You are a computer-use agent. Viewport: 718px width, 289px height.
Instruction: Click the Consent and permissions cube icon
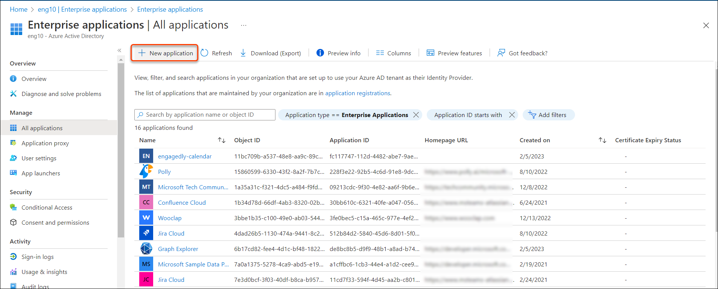tap(13, 222)
